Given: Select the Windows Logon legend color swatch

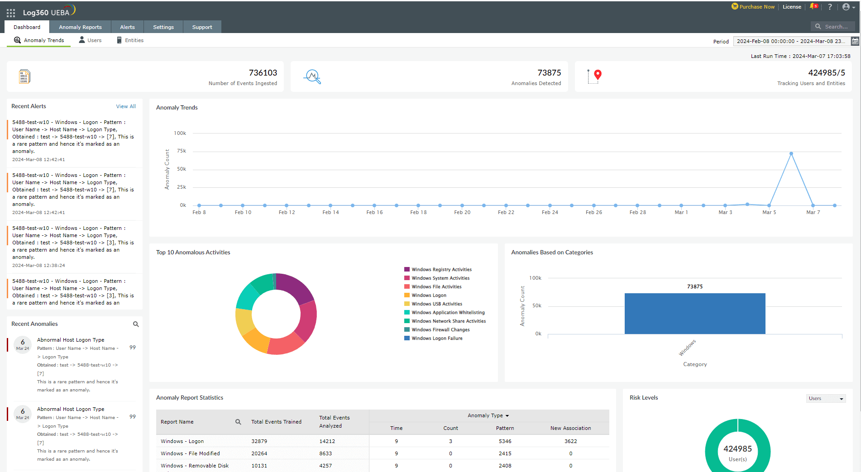Looking at the screenshot, I should tap(406, 295).
